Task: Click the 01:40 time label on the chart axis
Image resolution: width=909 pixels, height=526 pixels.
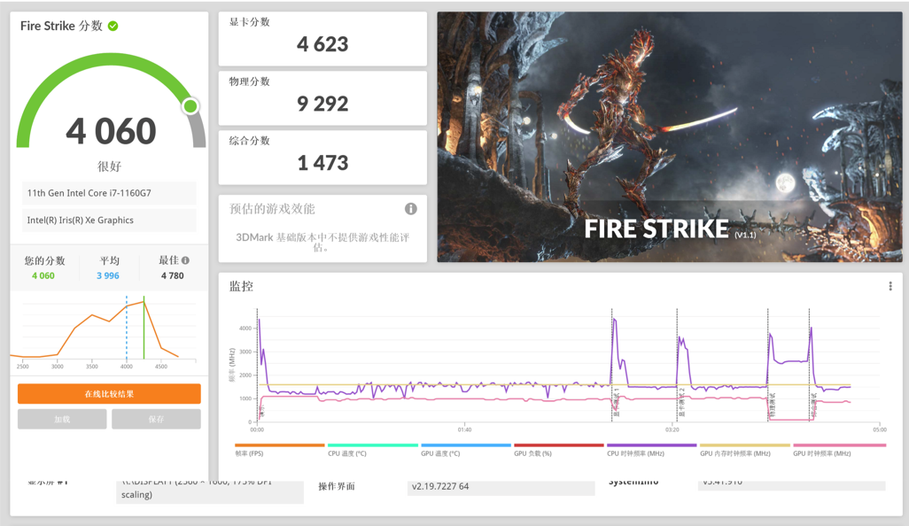Action: pos(464,429)
